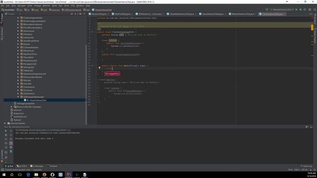
Task: Open the View menu
Action: pyautogui.click(x=13, y=5)
